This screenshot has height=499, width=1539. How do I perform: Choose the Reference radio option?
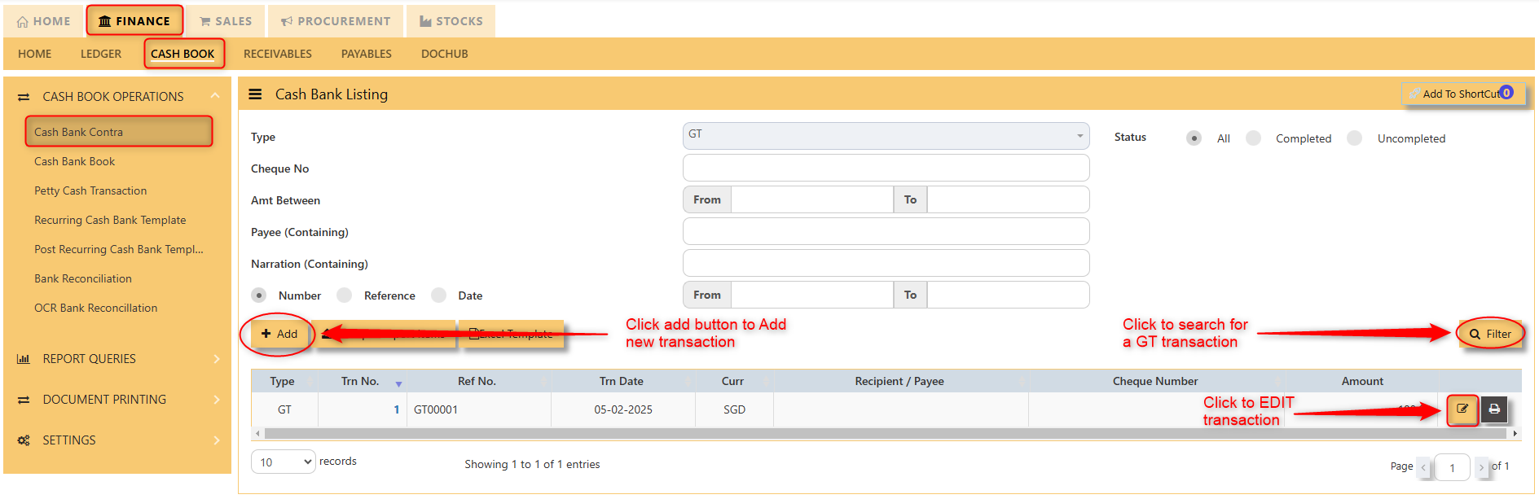click(345, 295)
